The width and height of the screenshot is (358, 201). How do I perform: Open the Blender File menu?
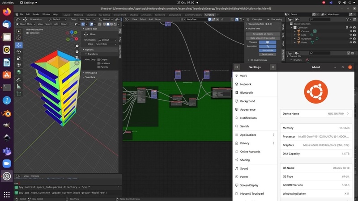point(21,14)
